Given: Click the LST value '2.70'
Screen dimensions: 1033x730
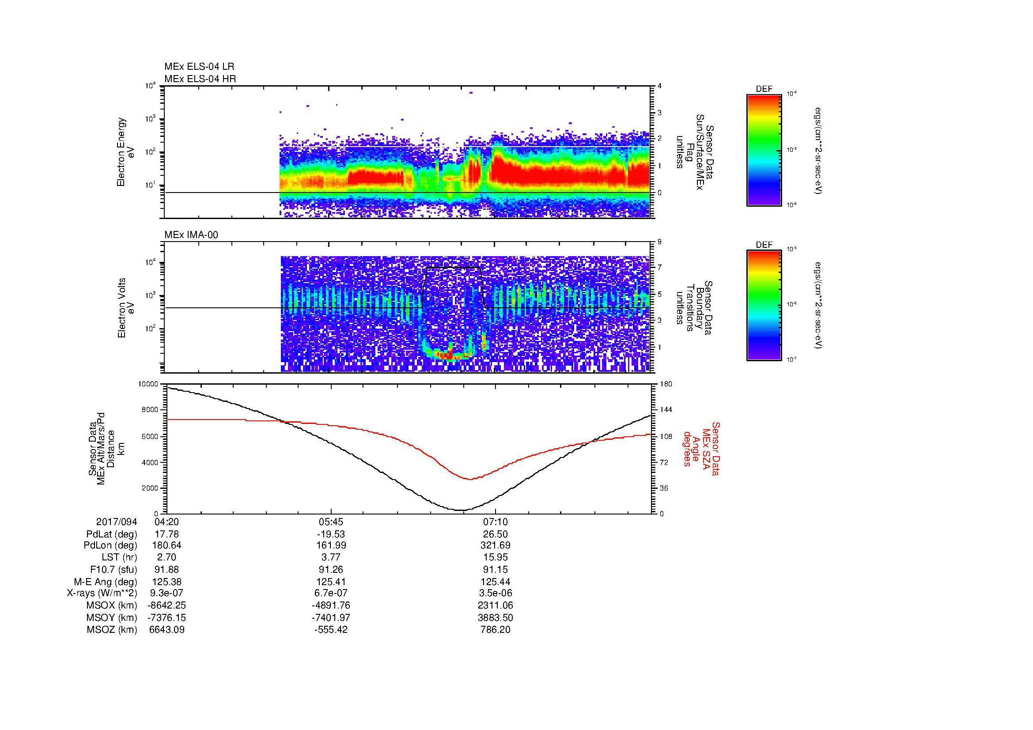Looking at the screenshot, I should [166, 557].
